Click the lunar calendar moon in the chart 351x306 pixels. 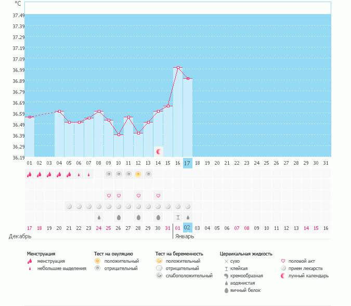pyautogui.click(x=159, y=152)
